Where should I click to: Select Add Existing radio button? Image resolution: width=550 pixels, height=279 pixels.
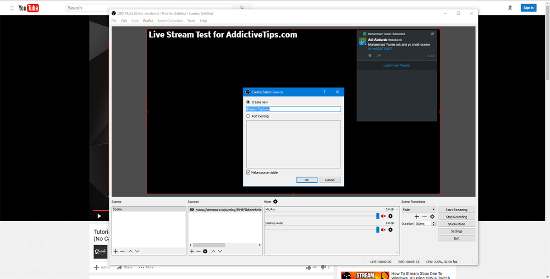(248, 116)
